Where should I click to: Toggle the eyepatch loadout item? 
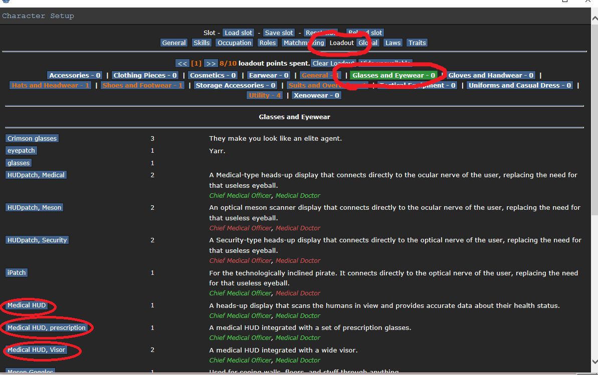pyautogui.click(x=22, y=151)
